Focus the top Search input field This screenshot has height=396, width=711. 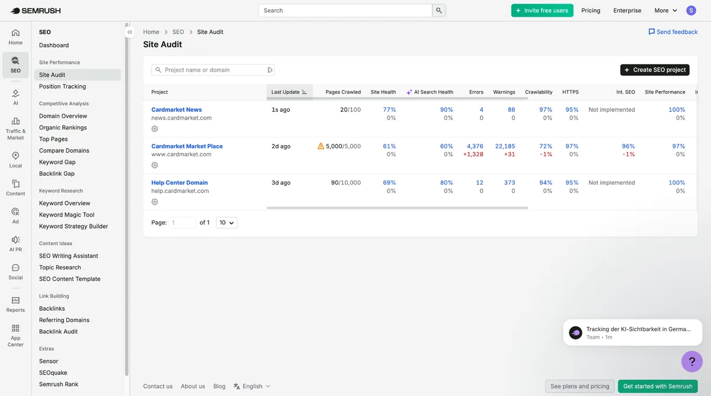345,11
